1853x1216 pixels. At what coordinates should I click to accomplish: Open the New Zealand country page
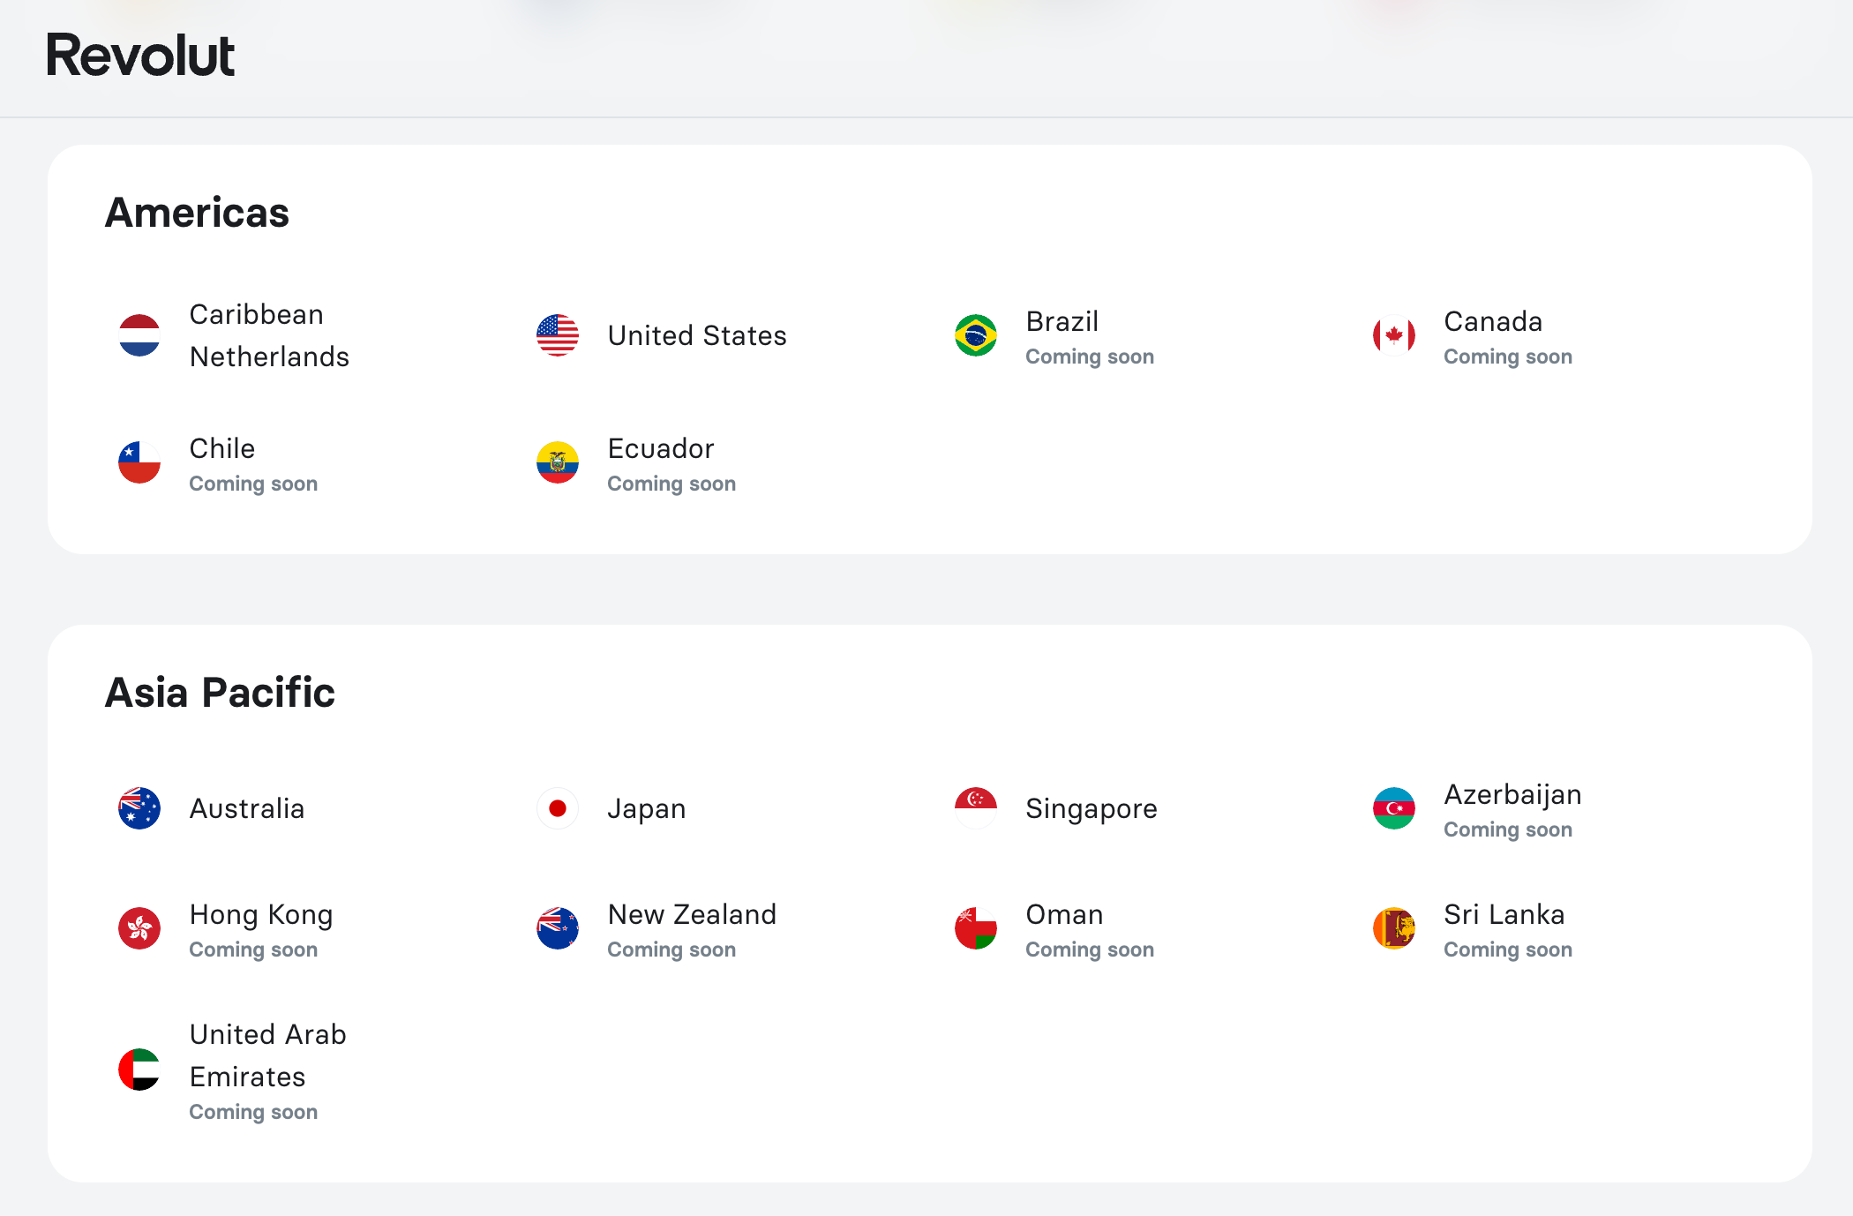pyautogui.click(x=691, y=915)
